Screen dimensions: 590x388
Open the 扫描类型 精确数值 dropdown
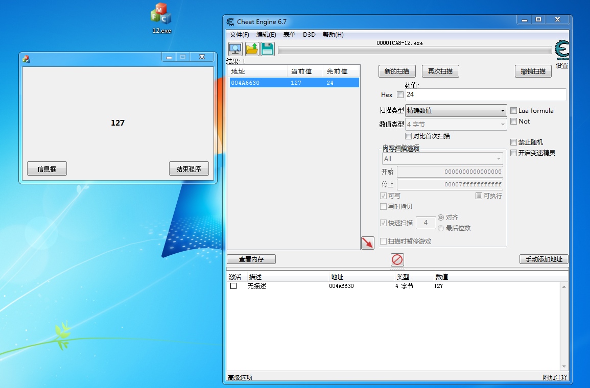tap(456, 111)
